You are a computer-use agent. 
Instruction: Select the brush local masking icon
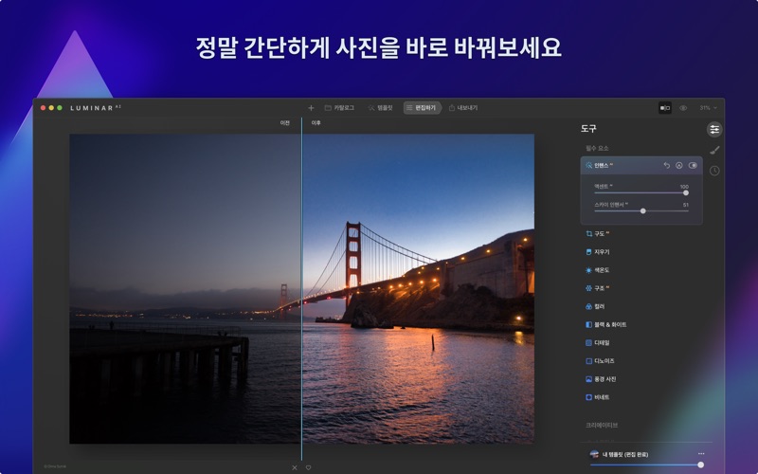tap(714, 150)
